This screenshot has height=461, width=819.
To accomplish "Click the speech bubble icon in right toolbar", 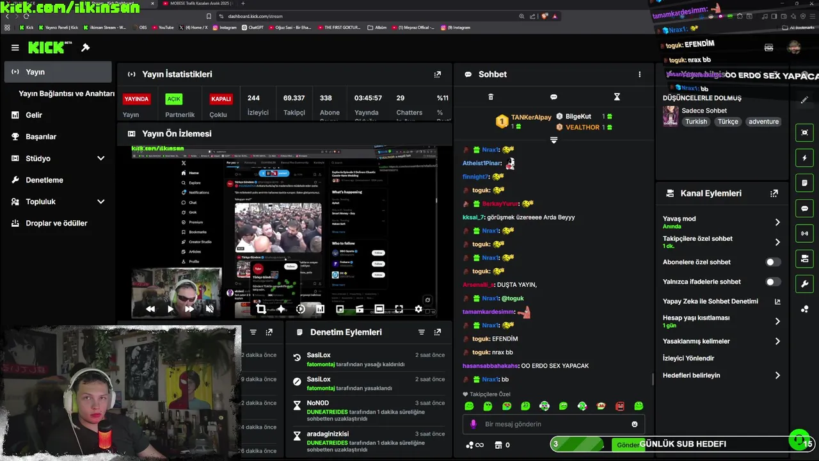I will (804, 208).
